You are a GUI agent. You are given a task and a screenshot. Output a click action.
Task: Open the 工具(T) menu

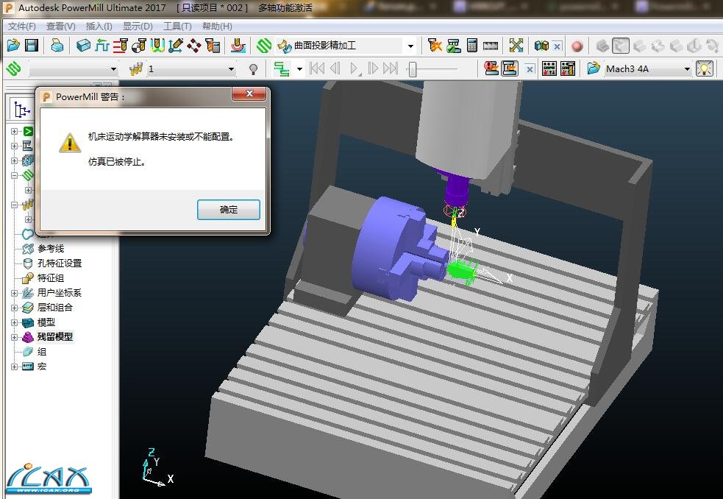(x=177, y=26)
